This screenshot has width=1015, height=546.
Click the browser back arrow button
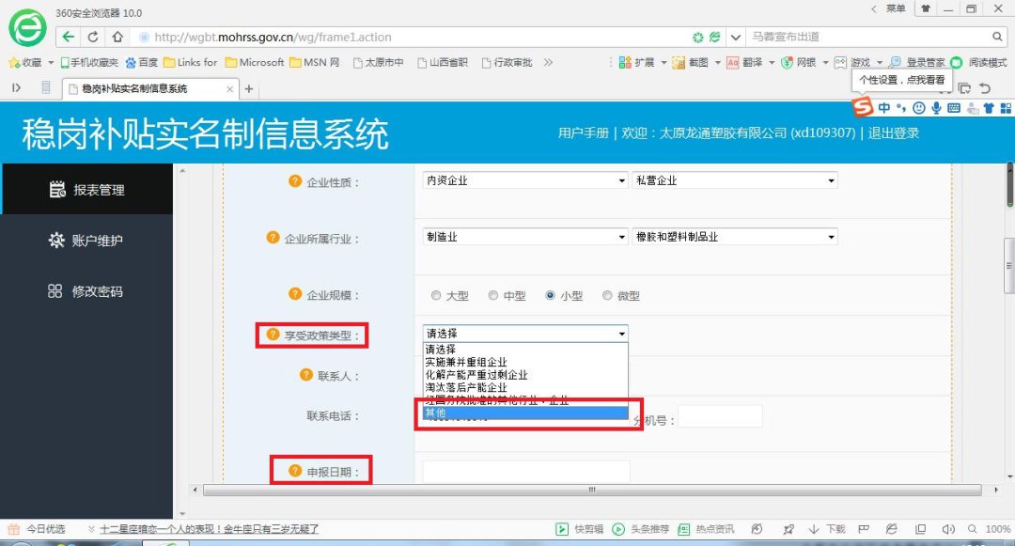[x=69, y=38]
